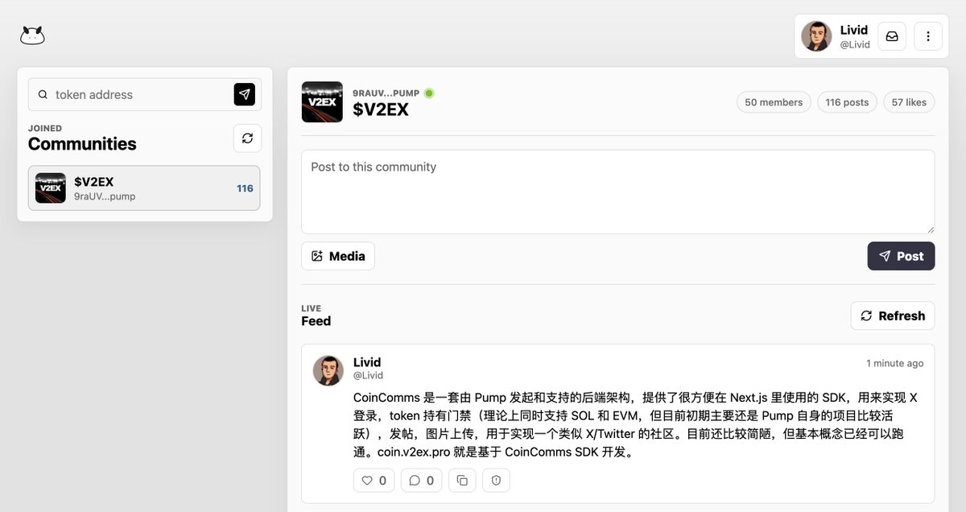Open the three-dot more options menu
Image resolution: width=966 pixels, height=512 pixels.
pyautogui.click(x=928, y=36)
